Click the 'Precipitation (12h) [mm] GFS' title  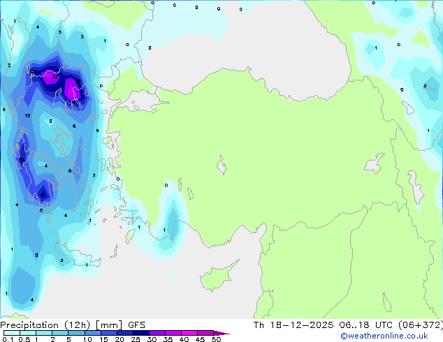coord(73,325)
